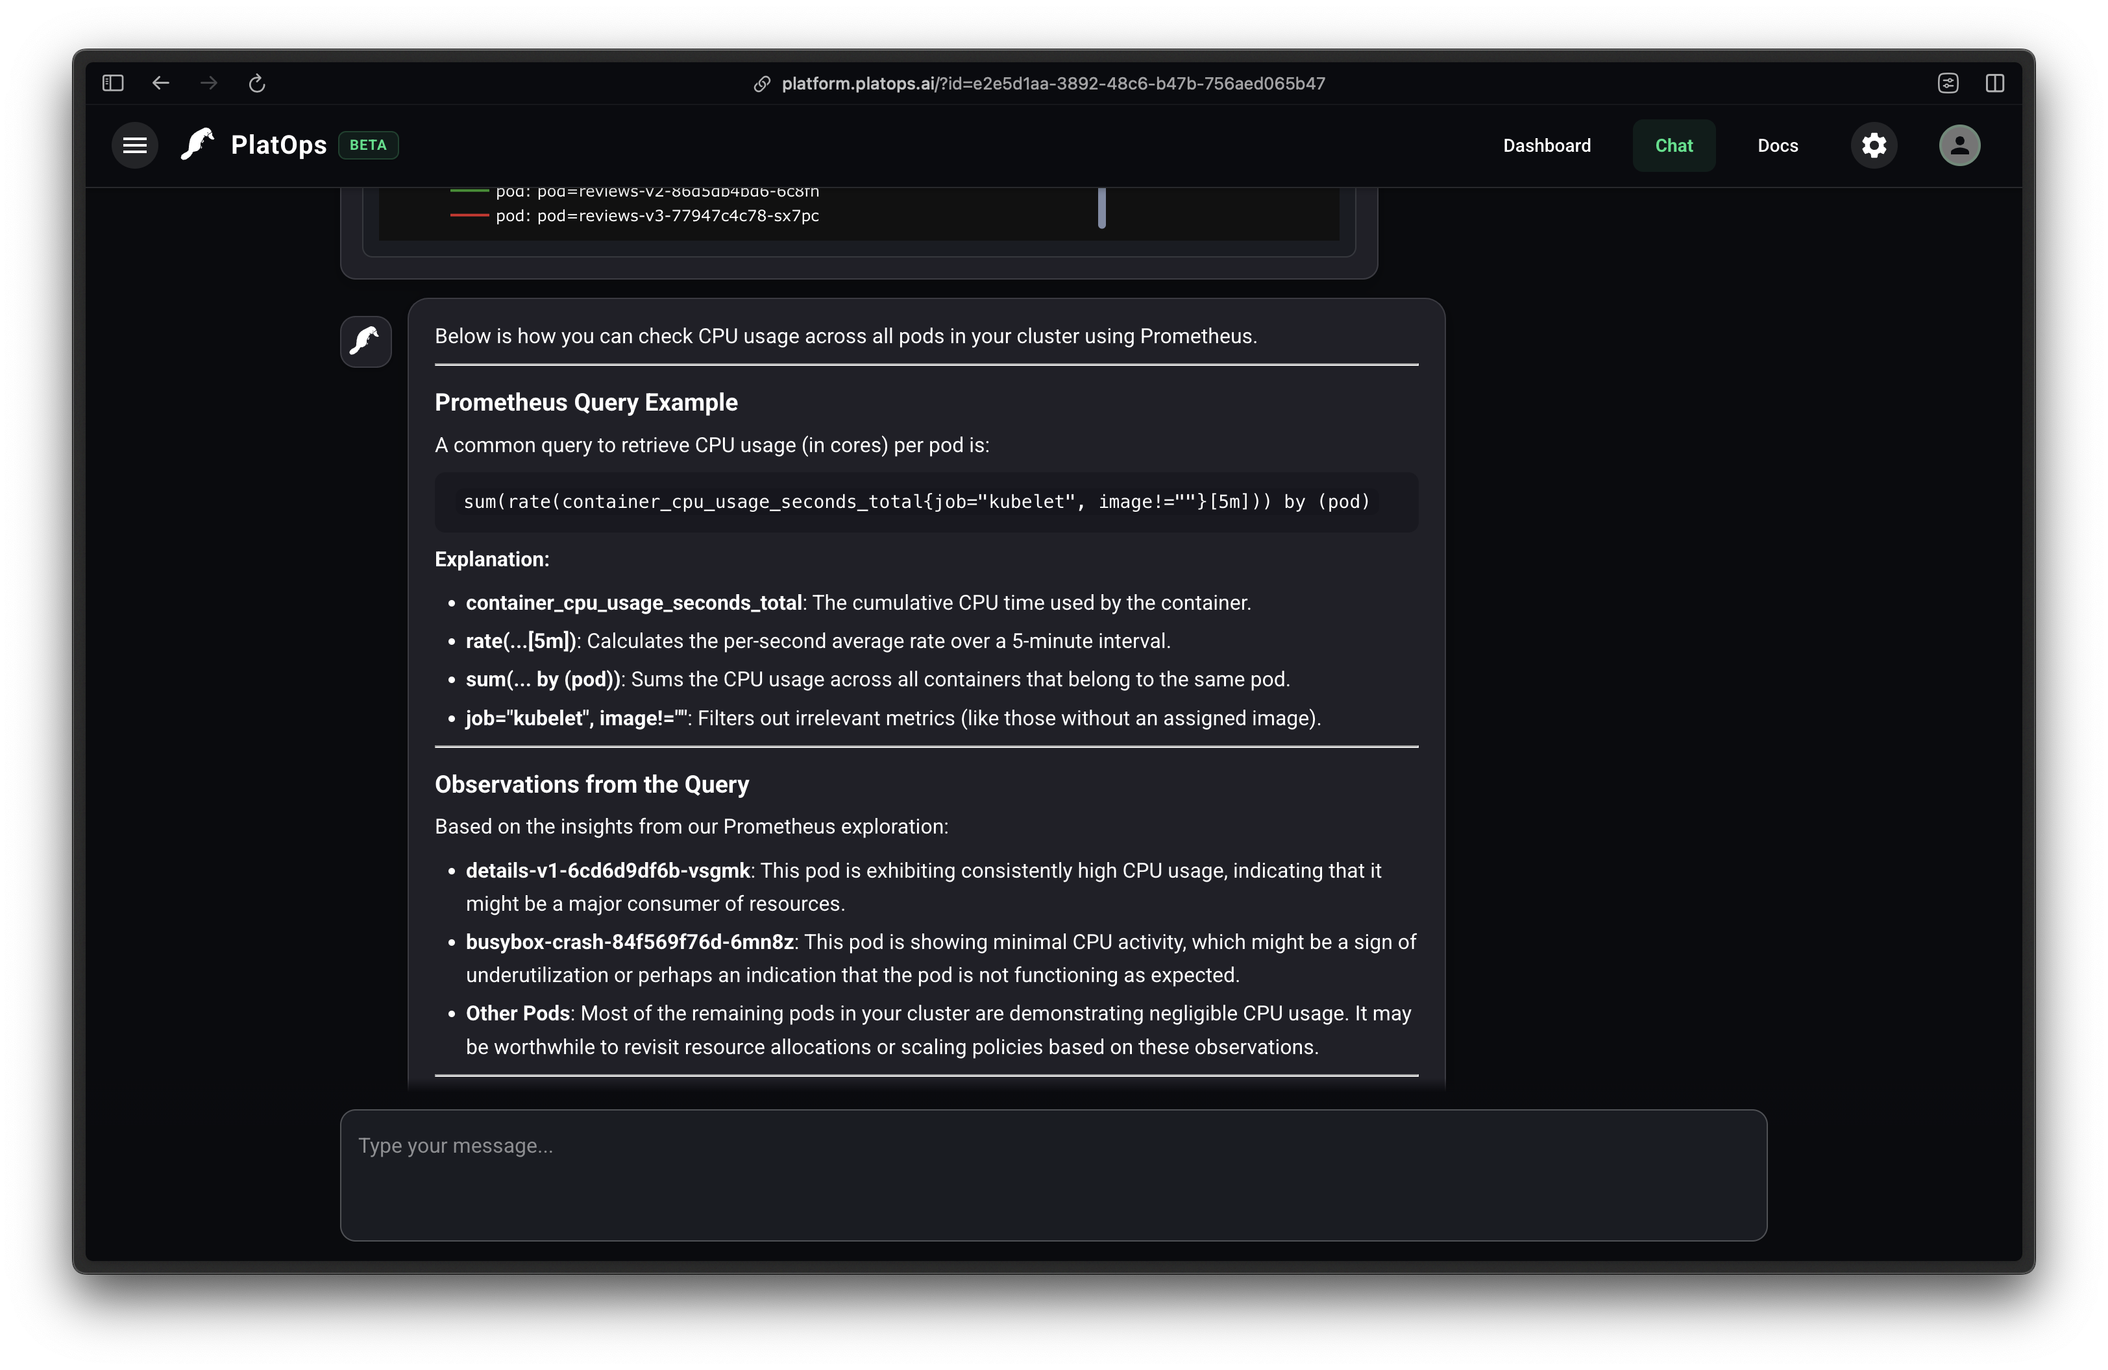The height and width of the screenshot is (1370, 2108).
Task: Focus the Type your message input
Action: point(1053,1175)
